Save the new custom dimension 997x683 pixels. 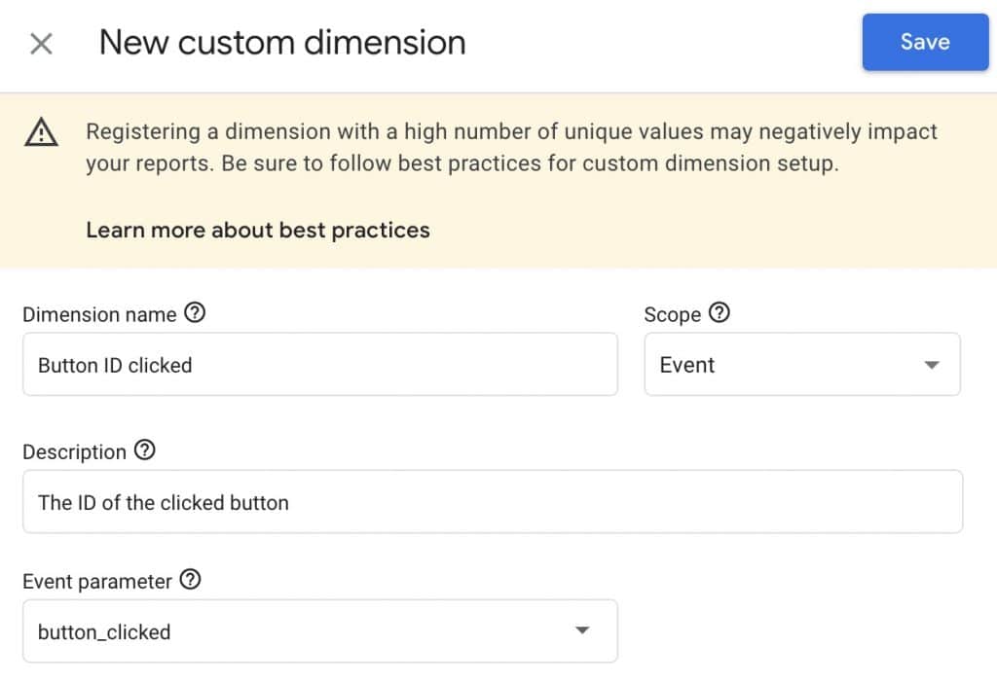[924, 42]
